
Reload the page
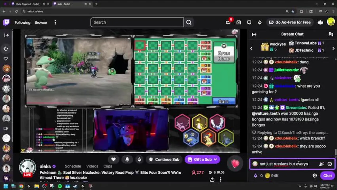click(16, 11)
